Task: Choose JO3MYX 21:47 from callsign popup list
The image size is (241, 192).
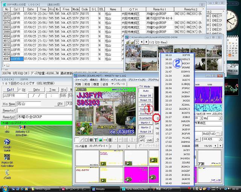Action: coord(178,71)
